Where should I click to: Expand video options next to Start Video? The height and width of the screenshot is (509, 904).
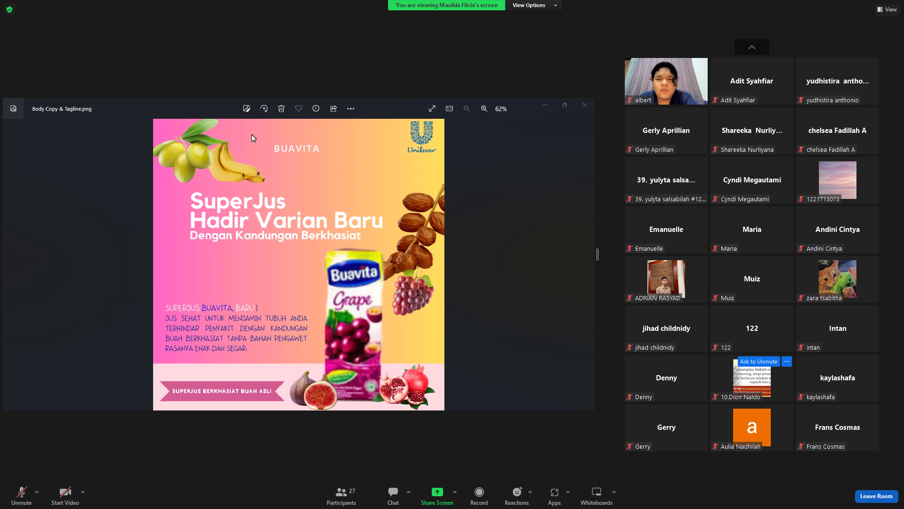pyautogui.click(x=83, y=492)
